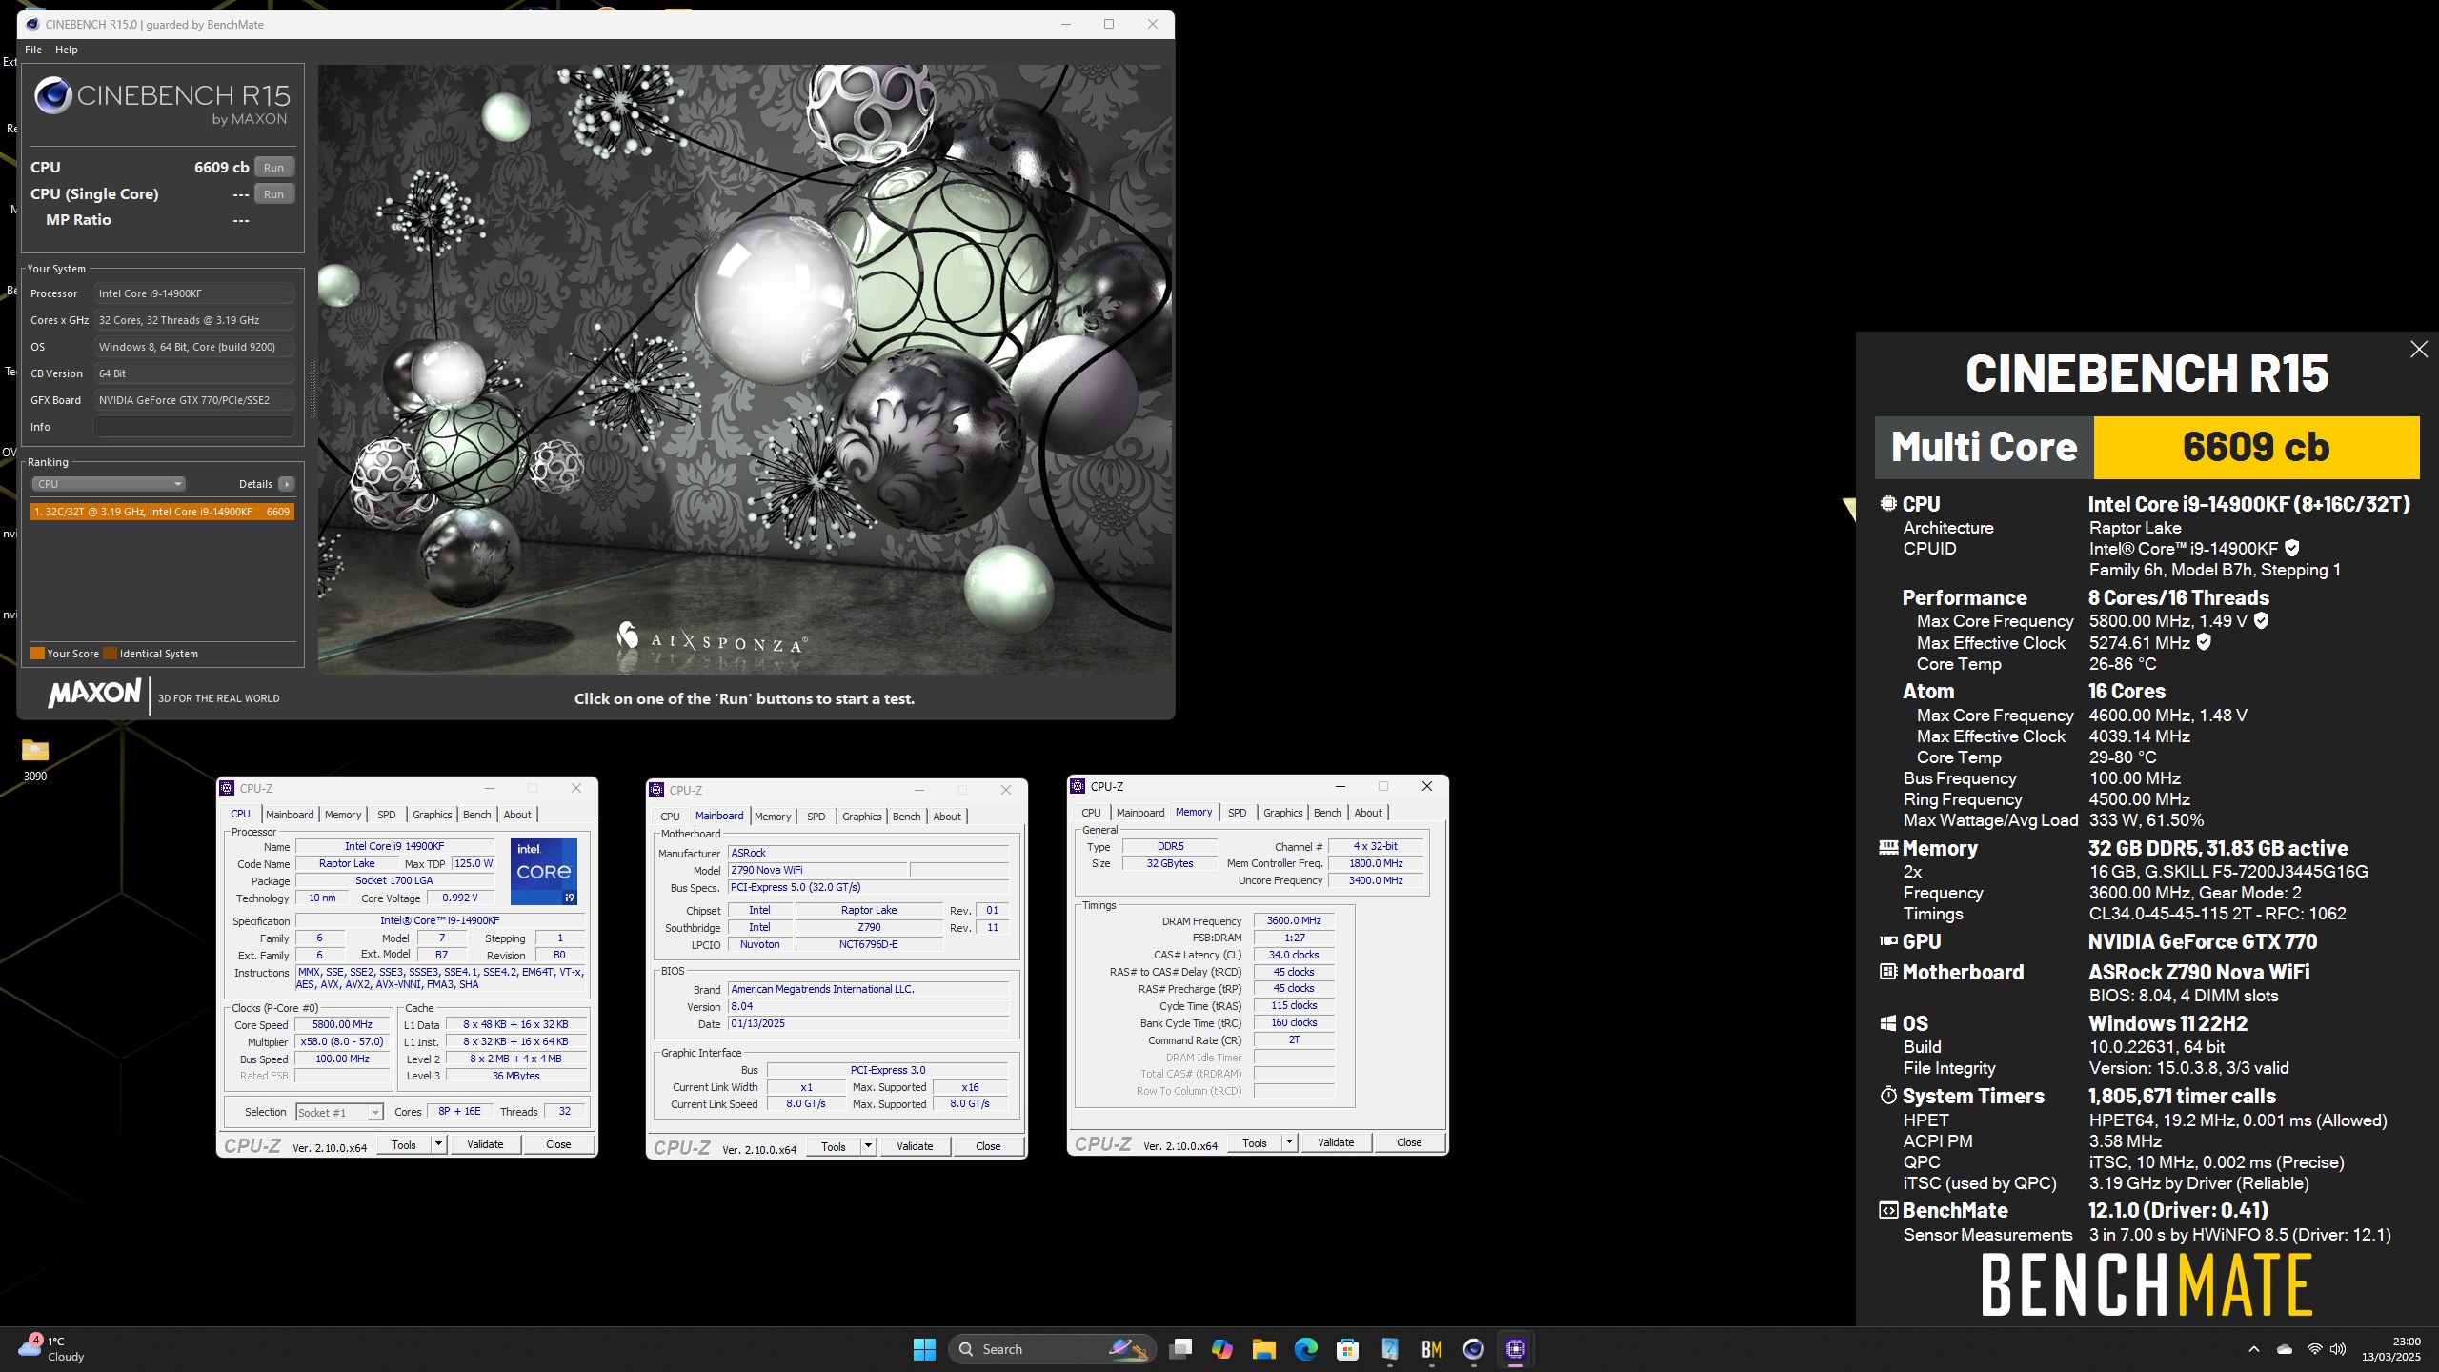Open the Ranking CPU dropdown
The height and width of the screenshot is (1372, 2439).
(x=109, y=484)
